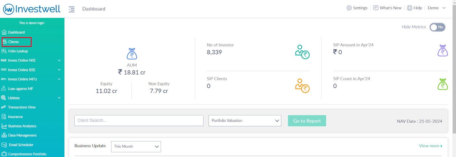
Task: Click the Data Management icon
Action: 4,135
